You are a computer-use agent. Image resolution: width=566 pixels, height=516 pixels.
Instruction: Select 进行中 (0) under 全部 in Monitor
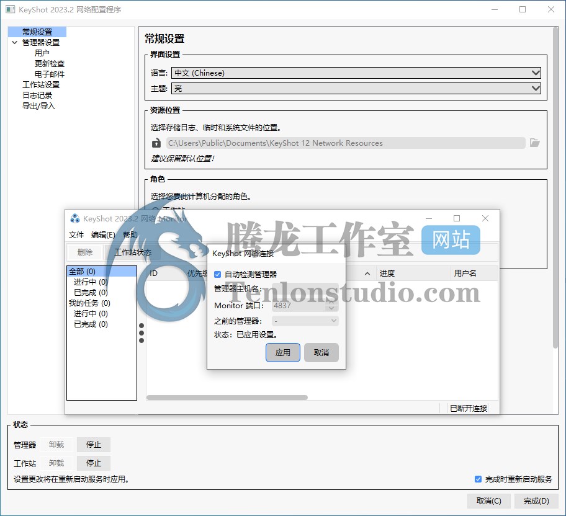pyautogui.click(x=91, y=282)
